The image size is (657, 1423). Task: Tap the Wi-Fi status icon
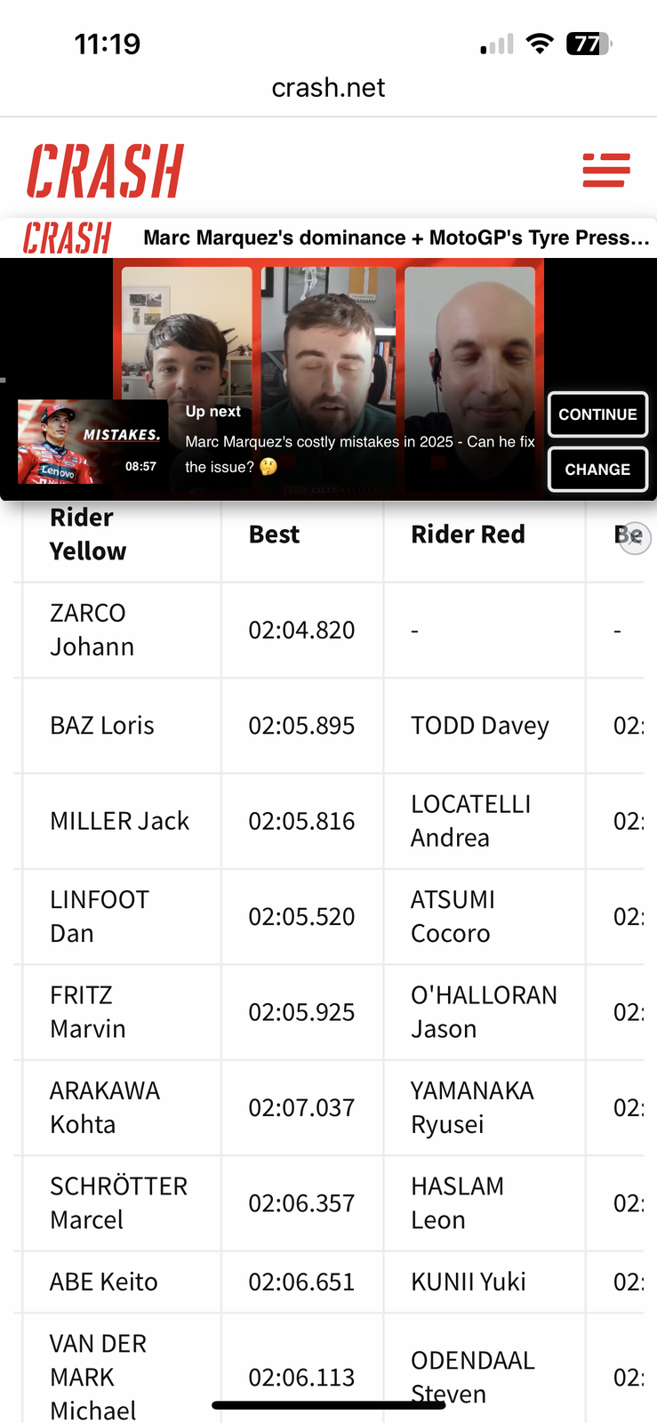540,44
